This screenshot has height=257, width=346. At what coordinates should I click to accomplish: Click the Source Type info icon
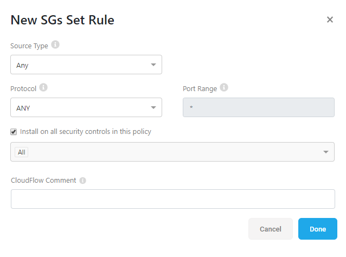tap(55, 44)
